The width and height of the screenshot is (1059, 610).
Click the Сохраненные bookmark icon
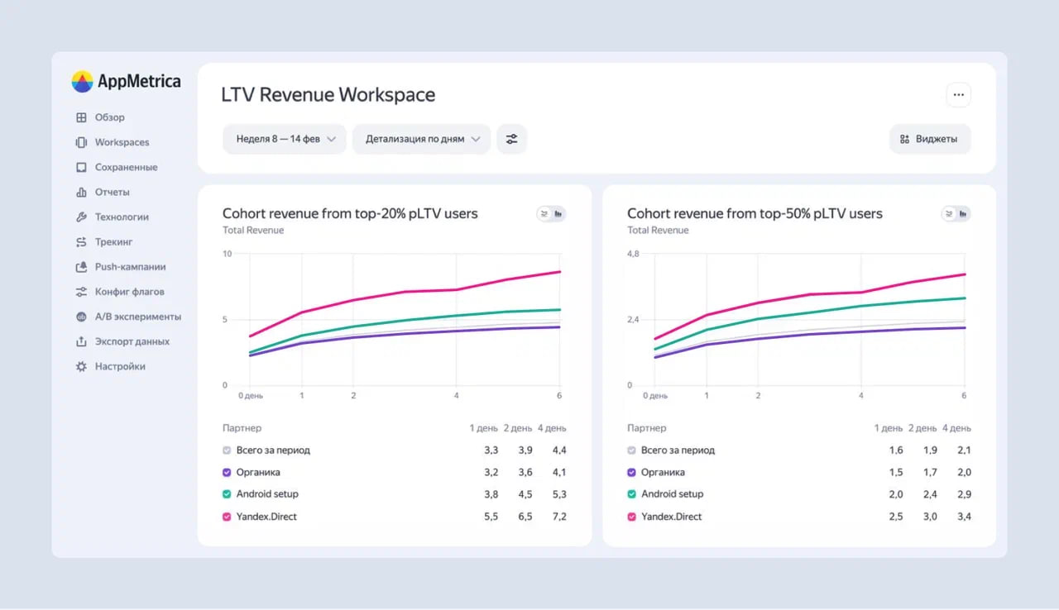pyautogui.click(x=81, y=167)
